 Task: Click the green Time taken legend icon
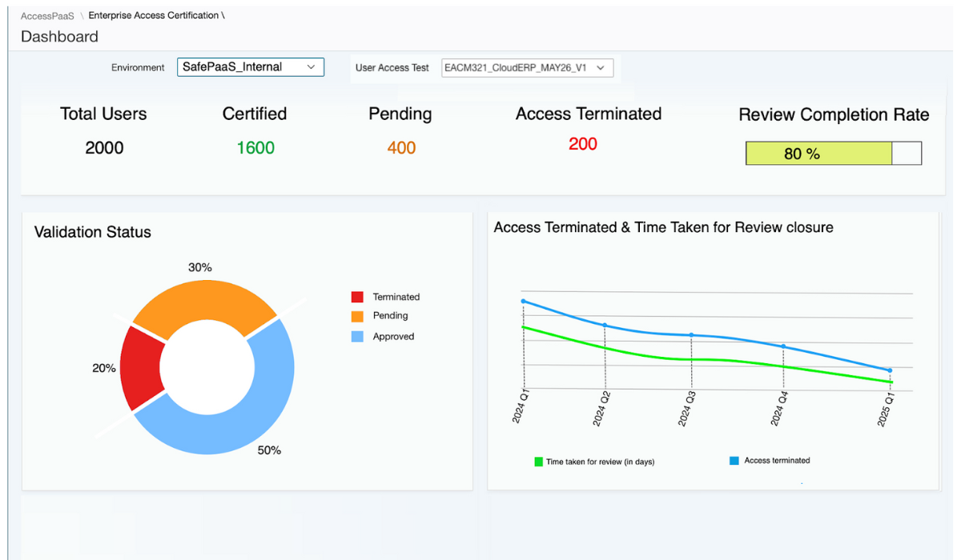(539, 462)
